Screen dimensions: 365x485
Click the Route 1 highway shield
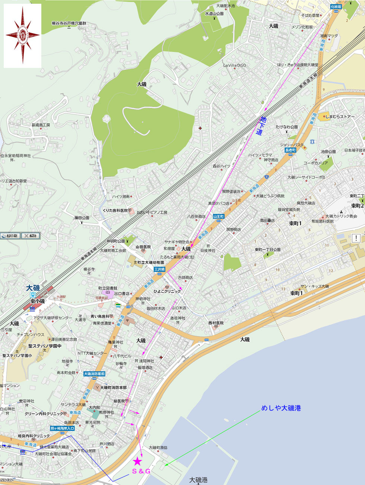tap(267, 176)
